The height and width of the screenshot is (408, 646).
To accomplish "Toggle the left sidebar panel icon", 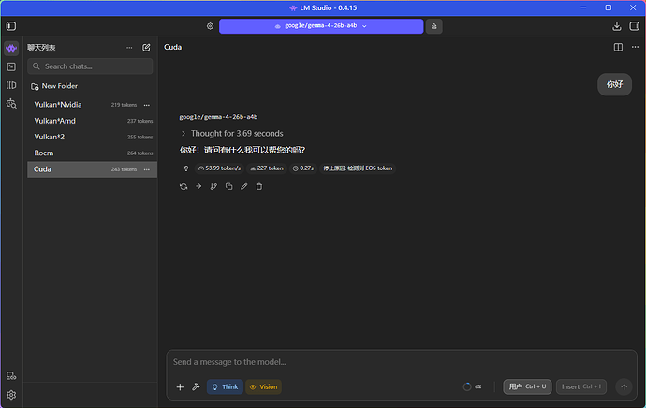I will (x=11, y=26).
